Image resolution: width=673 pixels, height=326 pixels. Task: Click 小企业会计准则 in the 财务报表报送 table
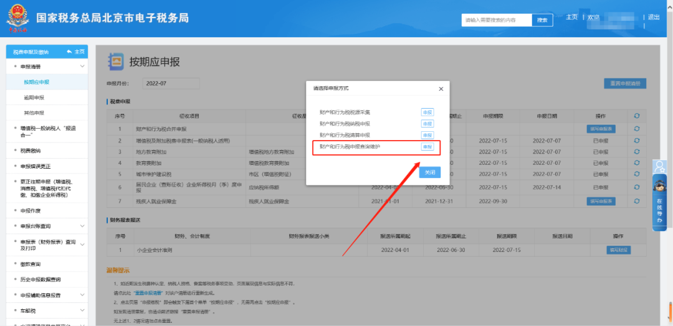coord(153,250)
